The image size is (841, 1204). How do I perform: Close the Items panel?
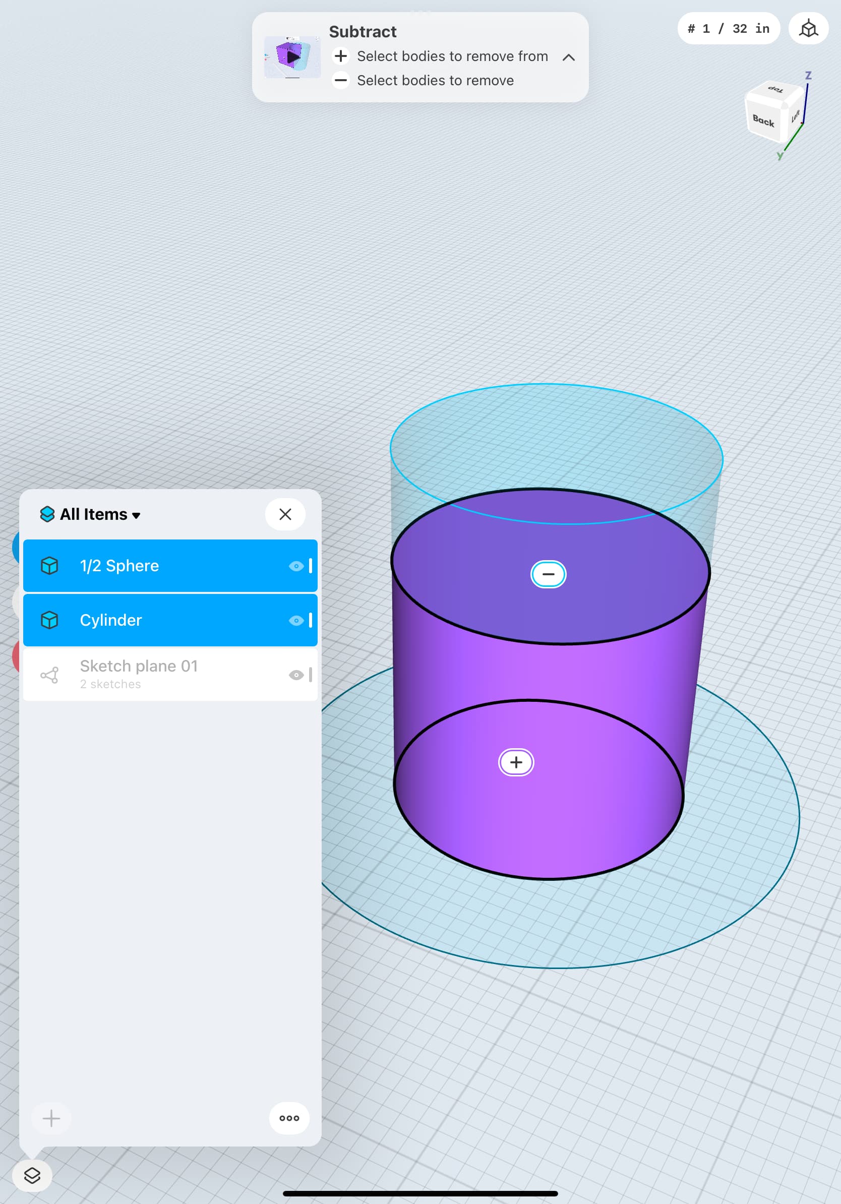coord(285,514)
